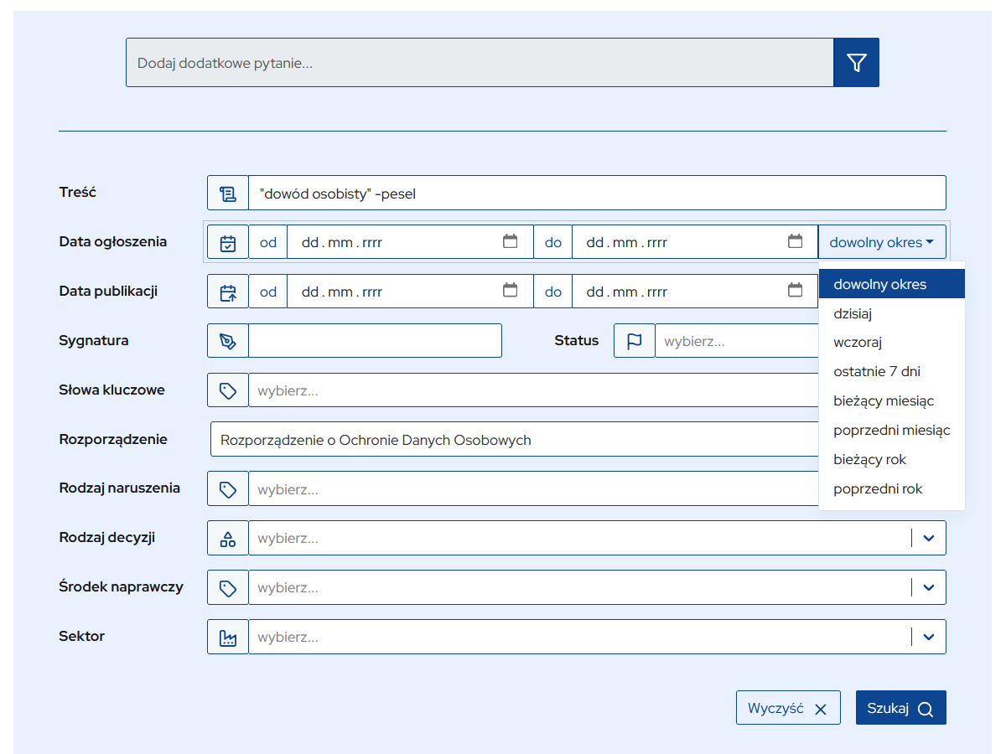Click the Szukaj search button

pyautogui.click(x=901, y=708)
